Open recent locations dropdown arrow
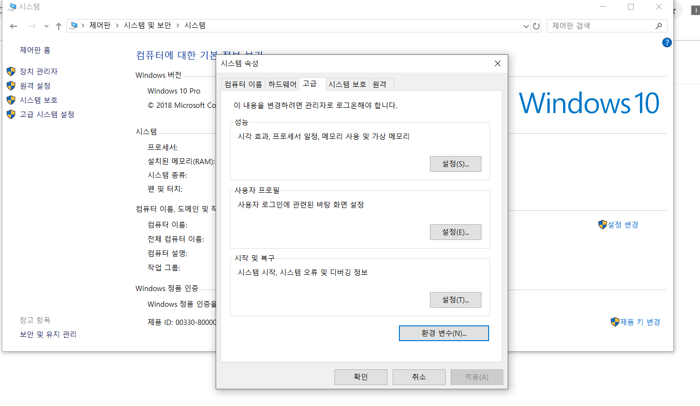 pos(46,26)
